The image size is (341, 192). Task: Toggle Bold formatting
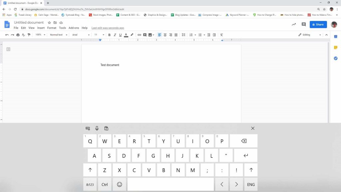109,35
